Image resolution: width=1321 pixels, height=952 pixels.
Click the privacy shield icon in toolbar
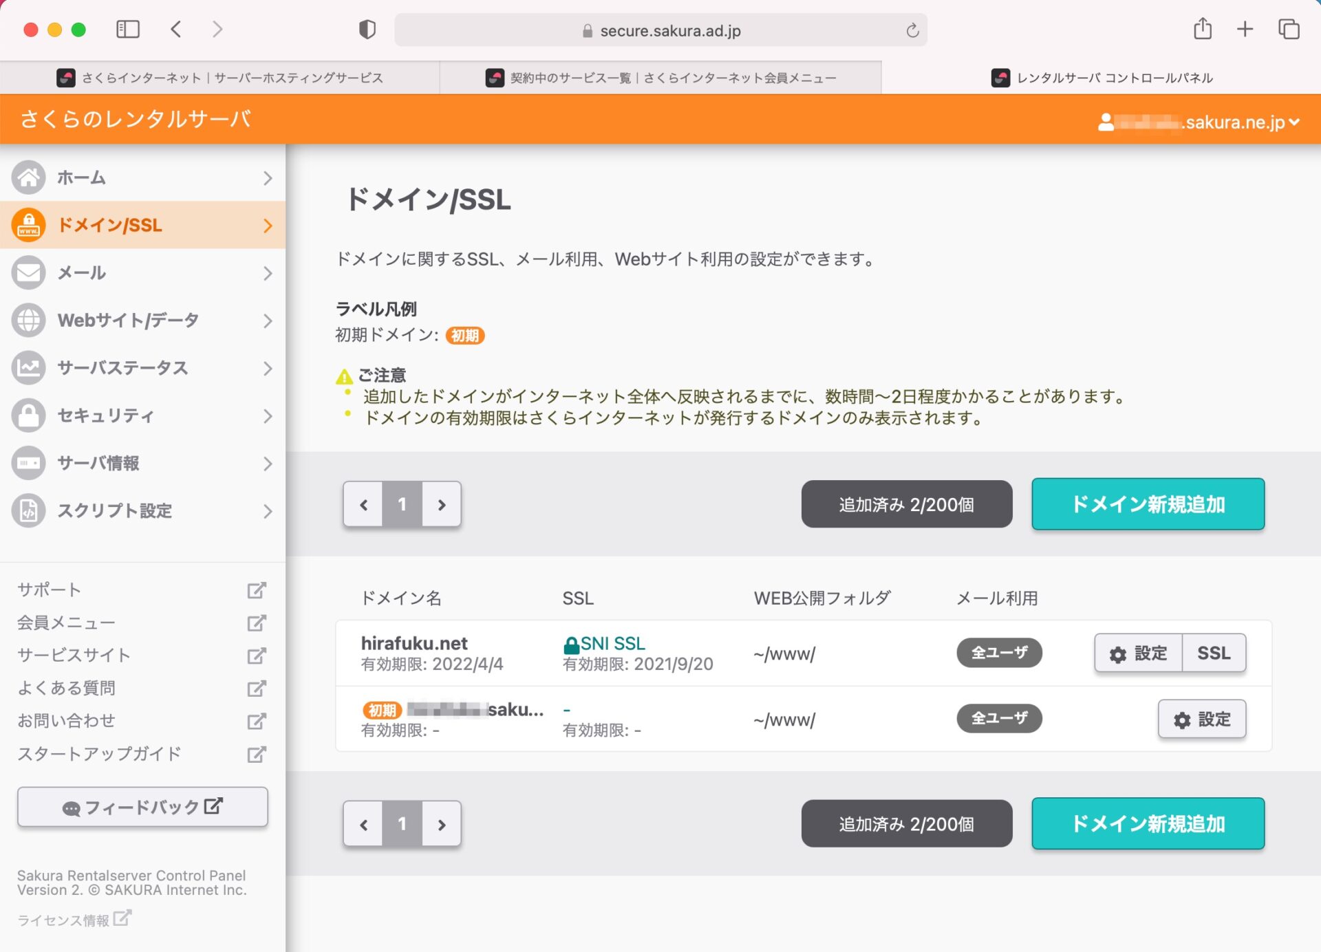tap(367, 30)
